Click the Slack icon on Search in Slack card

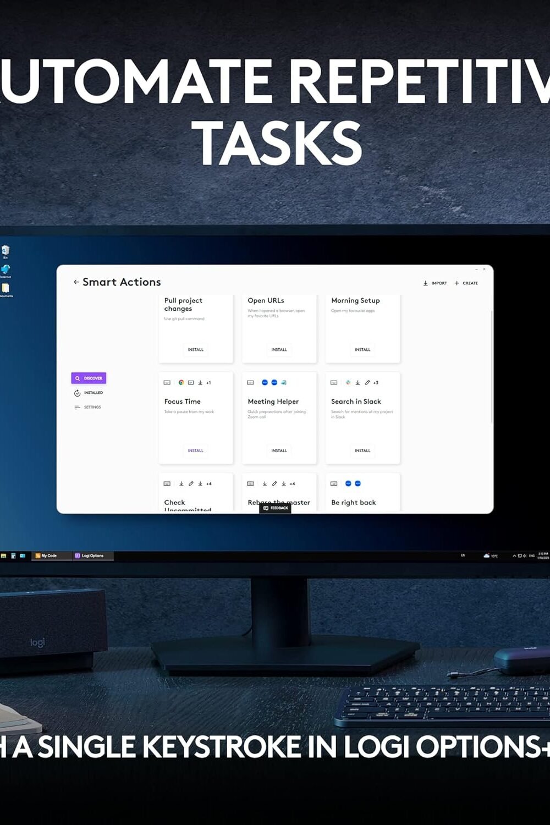(348, 383)
